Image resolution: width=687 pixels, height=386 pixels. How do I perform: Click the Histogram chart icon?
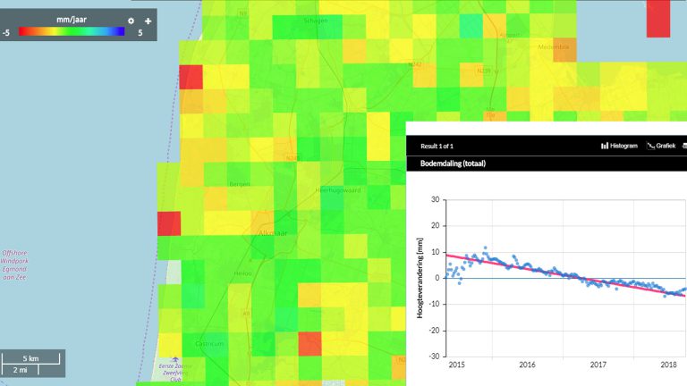tap(605, 146)
